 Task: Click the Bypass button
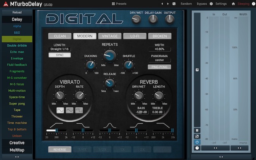pos(202,4)
